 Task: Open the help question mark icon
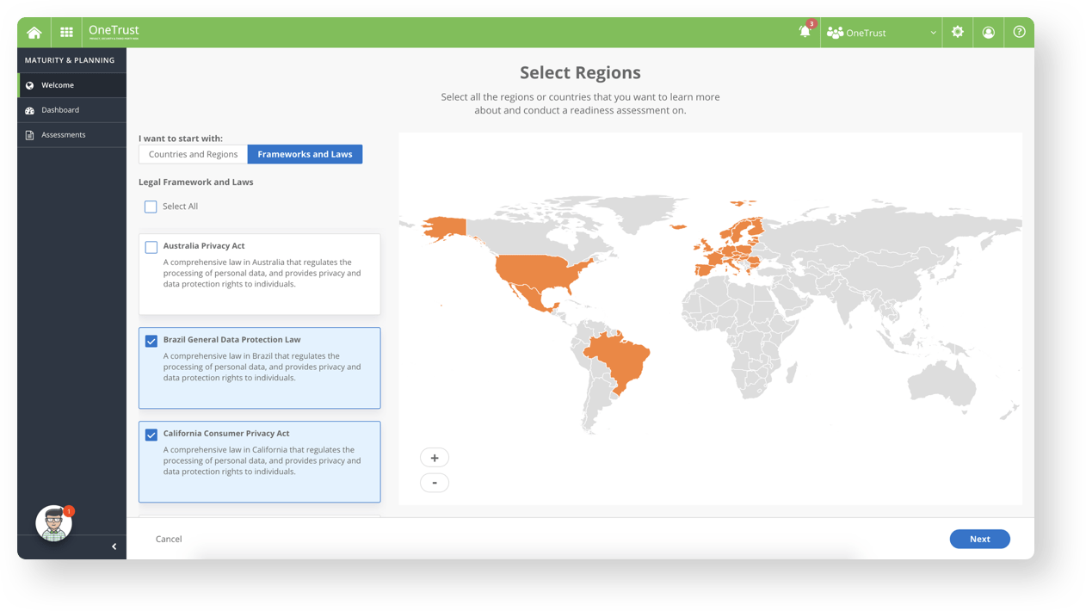[1019, 33]
